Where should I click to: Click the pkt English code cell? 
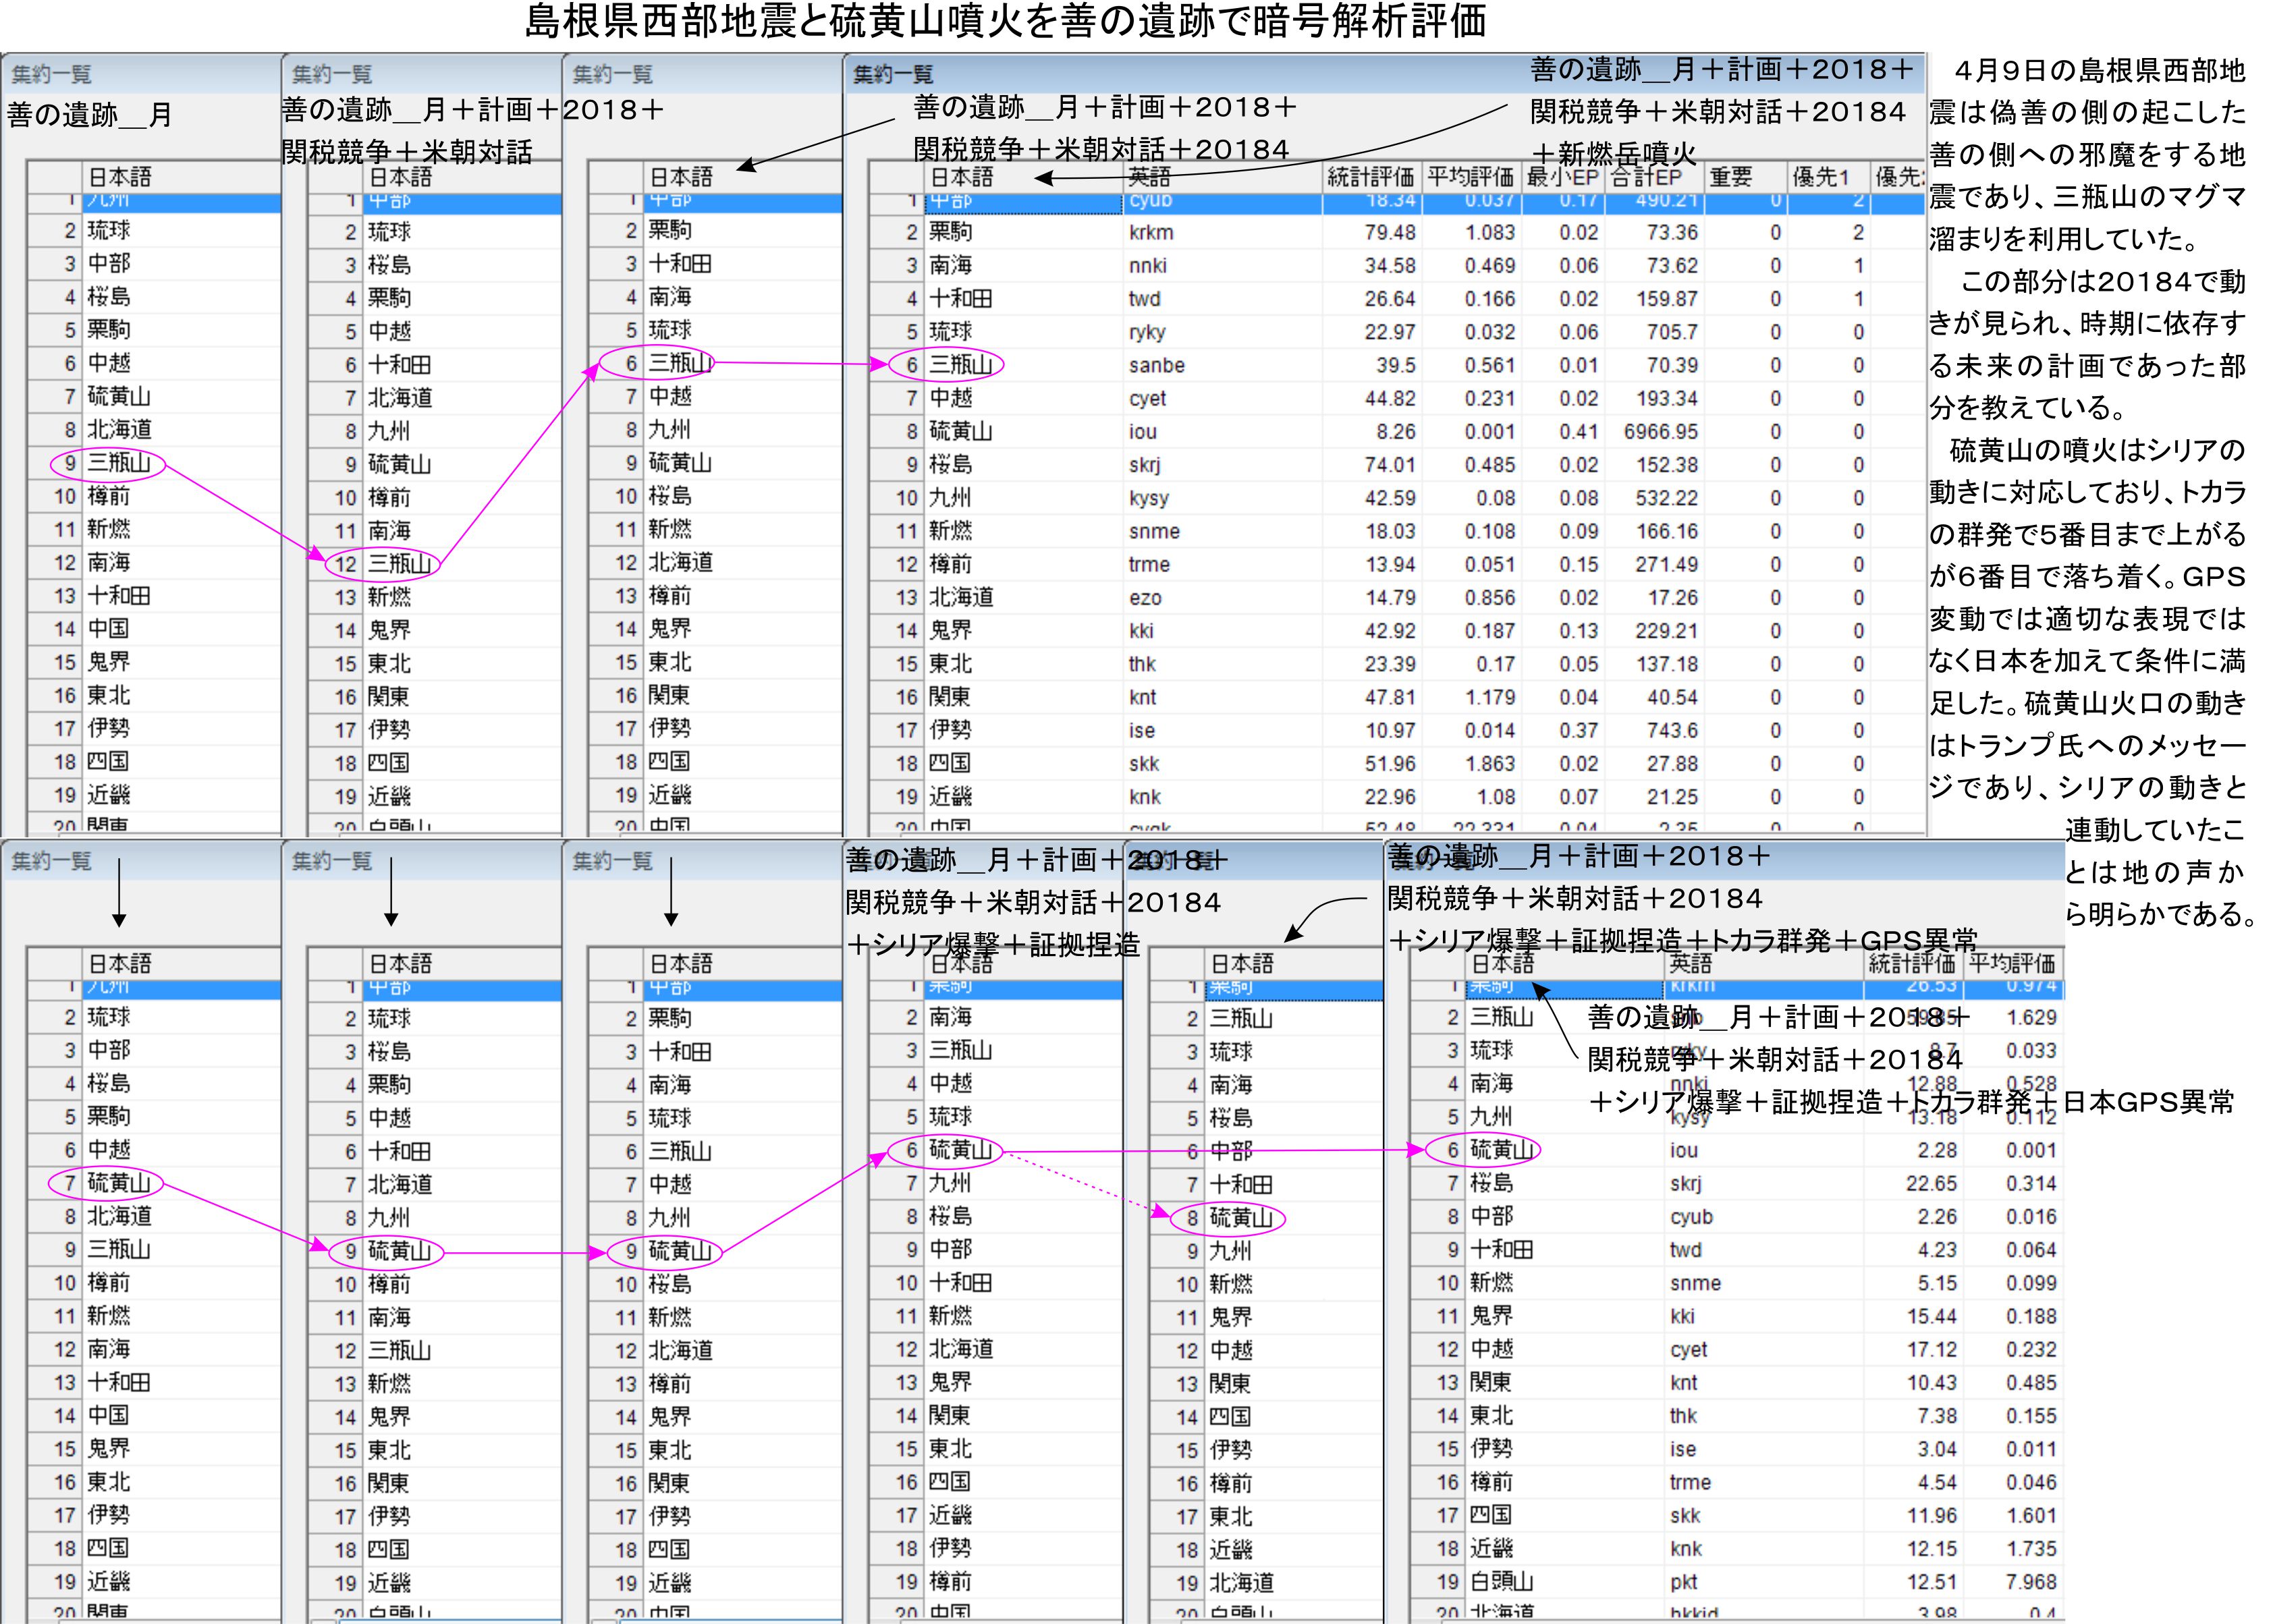coord(1683,1582)
